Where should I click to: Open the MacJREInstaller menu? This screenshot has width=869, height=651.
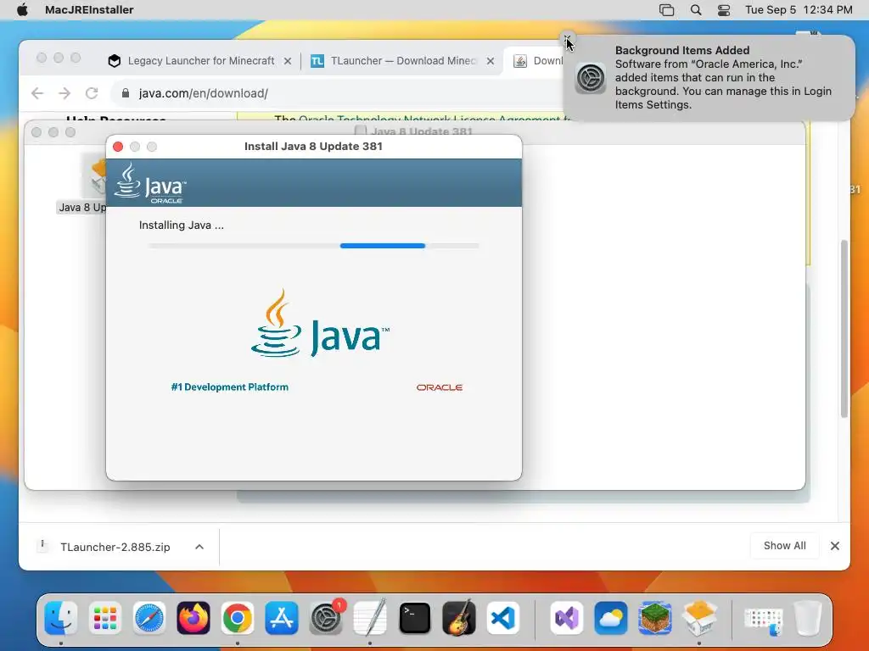point(89,9)
